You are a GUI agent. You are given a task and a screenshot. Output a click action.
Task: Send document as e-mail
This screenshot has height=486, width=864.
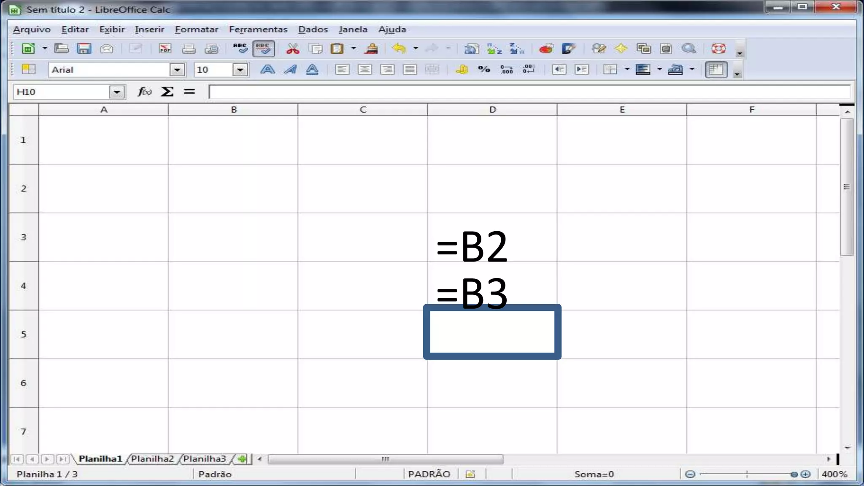tap(107, 49)
